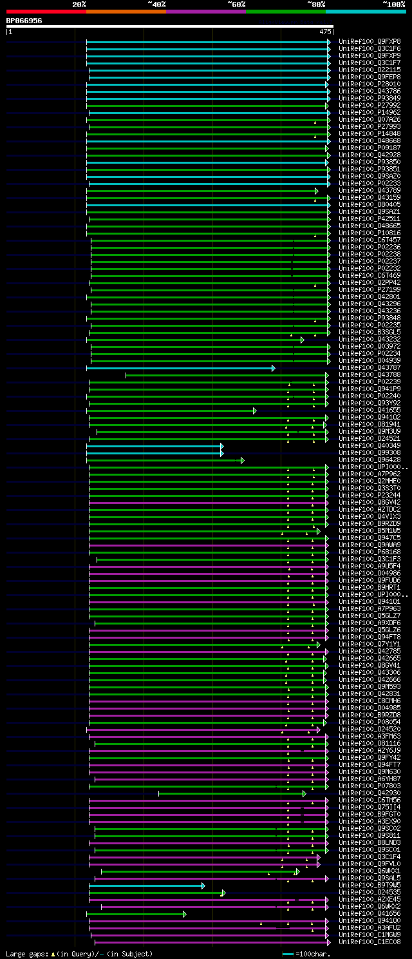
Task: Open hit UniRef100_Q41656
Action: click(370, 914)
